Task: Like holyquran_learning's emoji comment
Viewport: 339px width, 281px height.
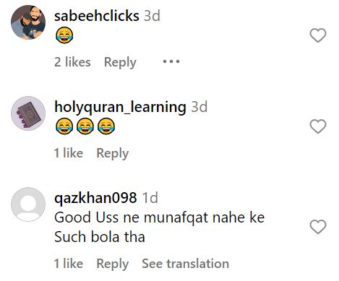Action: coord(318,126)
